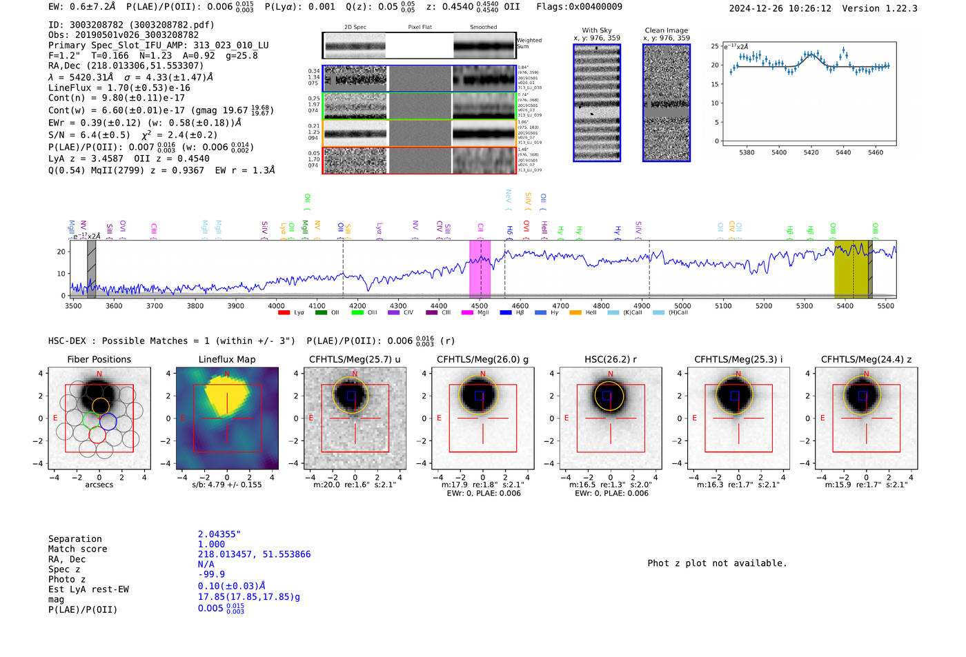Click the Obs: 20190501v026_3003208782 line
Screen dimensions: 966x657
point(124,34)
